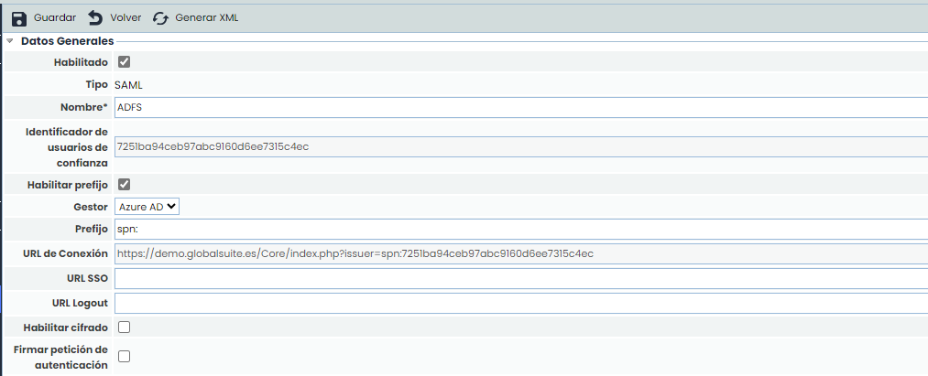928x376 pixels.
Task: Click the Generar XML refresh arrows icon
Action: (x=161, y=18)
